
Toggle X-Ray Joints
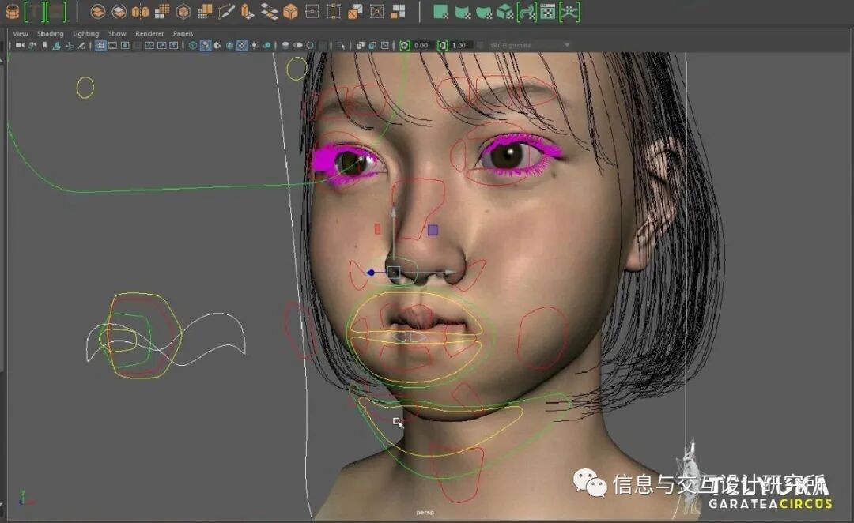(x=384, y=45)
